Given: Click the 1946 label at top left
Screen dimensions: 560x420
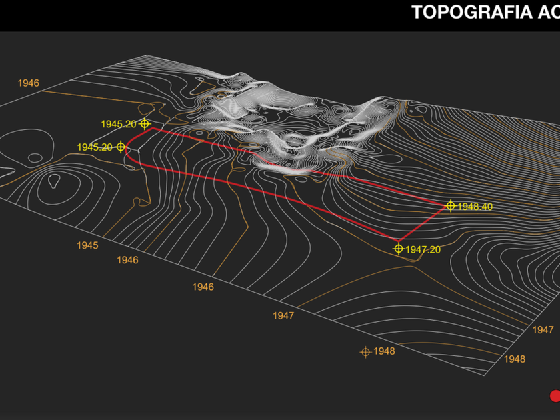Looking at the screenshot, I should [29, 83].
